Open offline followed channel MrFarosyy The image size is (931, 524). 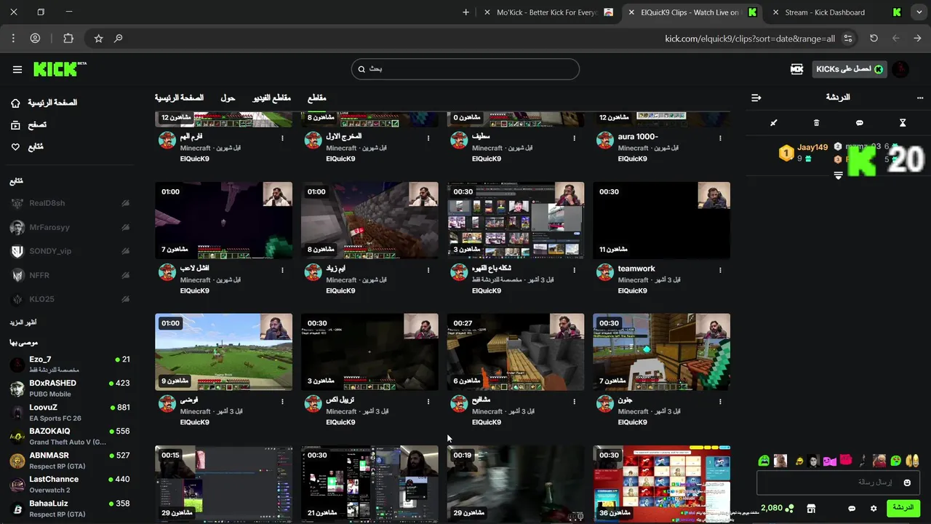70,227
